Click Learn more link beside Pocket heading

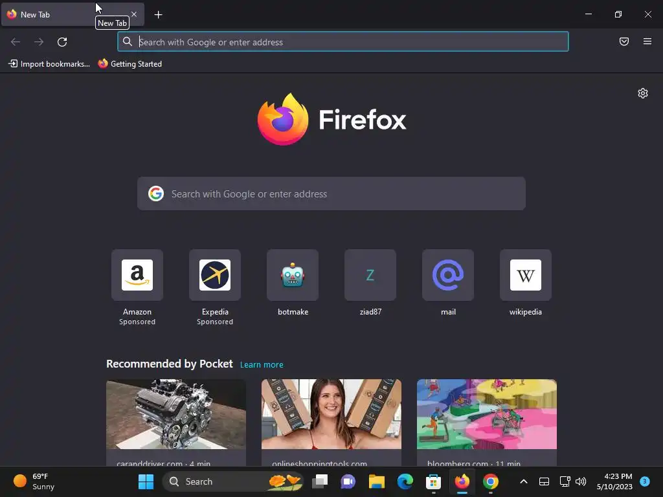coord(262,365)
